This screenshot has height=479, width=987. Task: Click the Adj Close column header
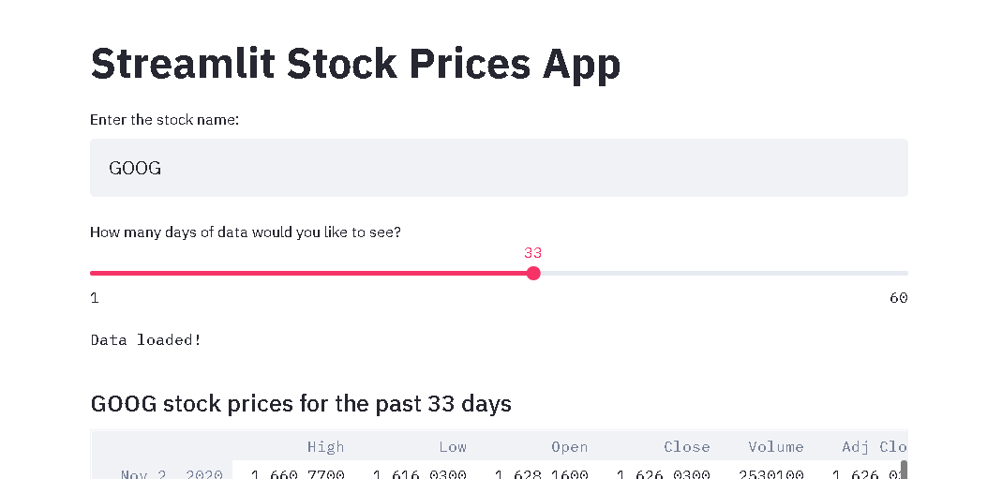(x=874, y=447)
